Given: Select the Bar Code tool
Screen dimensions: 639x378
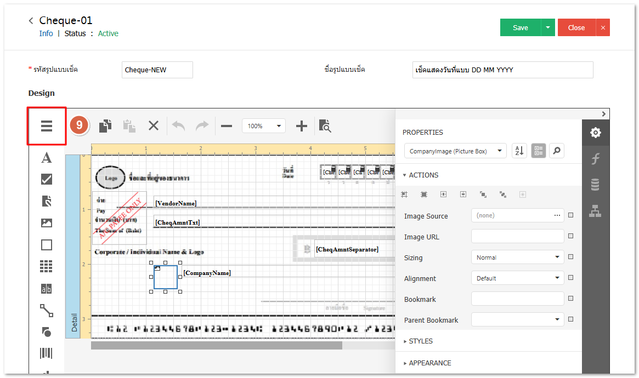Looking at the screenshot, I should (47, 353).
